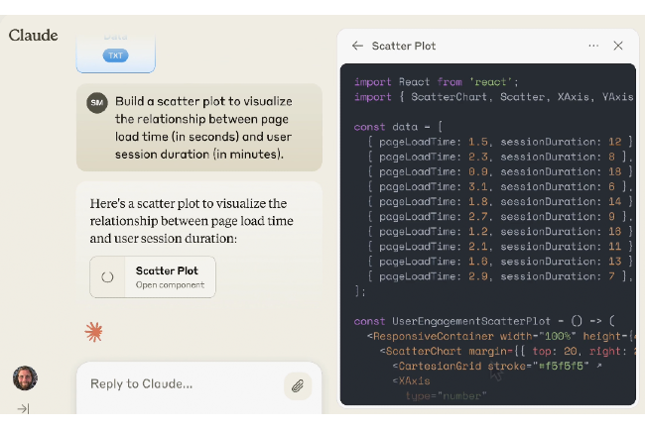
Task: Open the three-dot more options menu
Action: click(x=593, y=46)
